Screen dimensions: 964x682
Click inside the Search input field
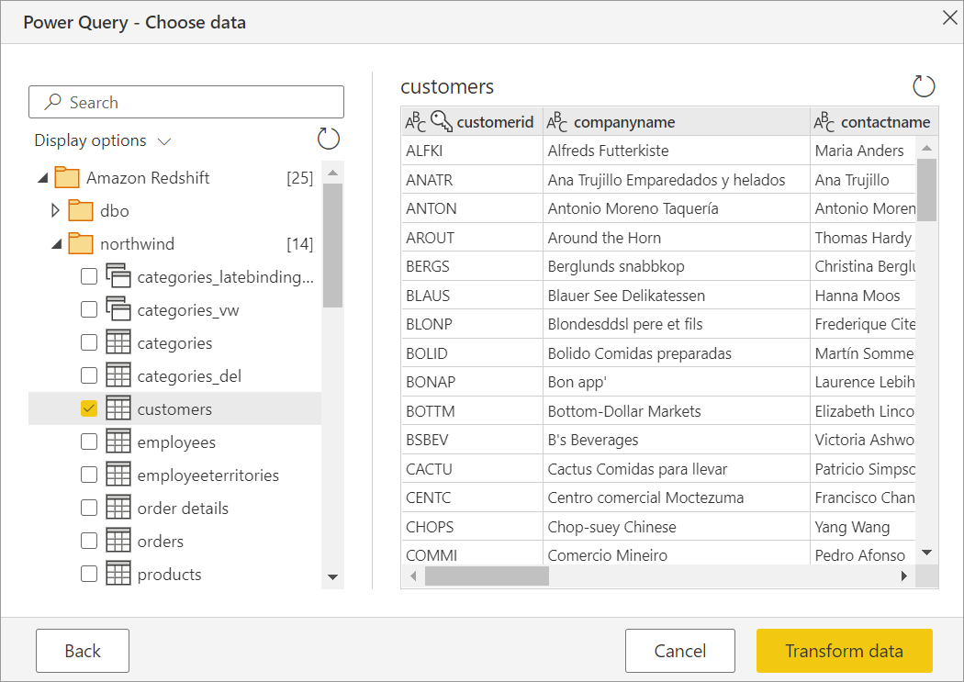[x=184, y=101]
